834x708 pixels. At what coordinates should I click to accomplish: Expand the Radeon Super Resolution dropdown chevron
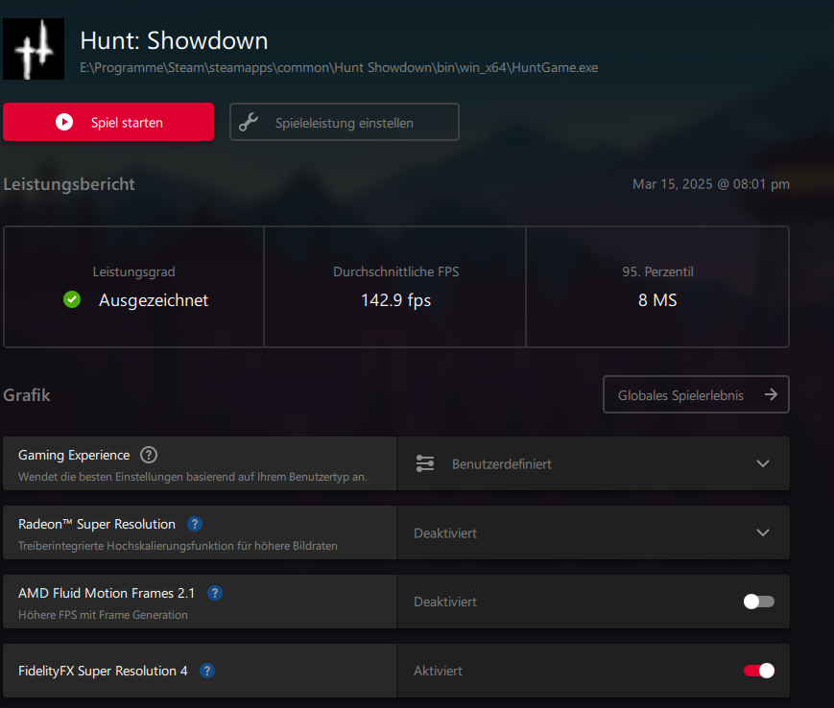click(763, 532)
